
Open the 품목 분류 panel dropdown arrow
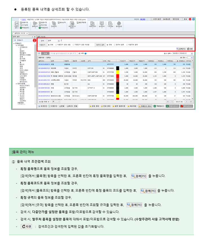tap(32, 37)
